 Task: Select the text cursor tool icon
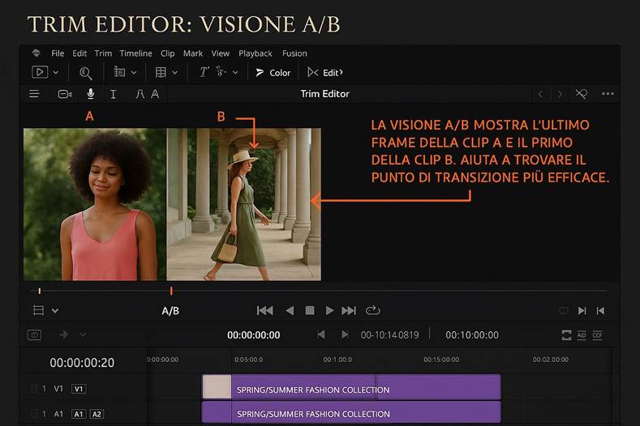coord(113,94)
